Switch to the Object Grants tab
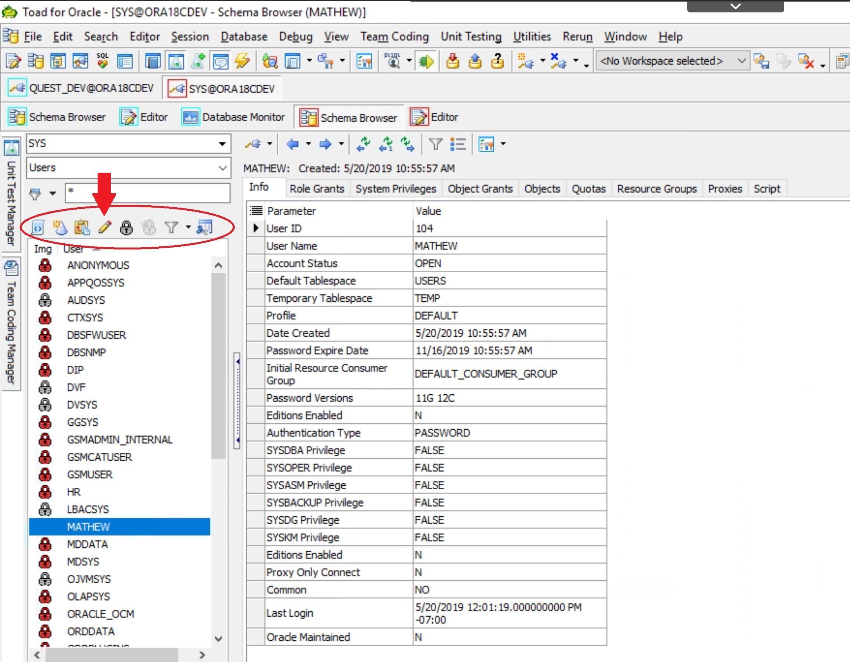The image size is (850, 662). pos(480,189)
